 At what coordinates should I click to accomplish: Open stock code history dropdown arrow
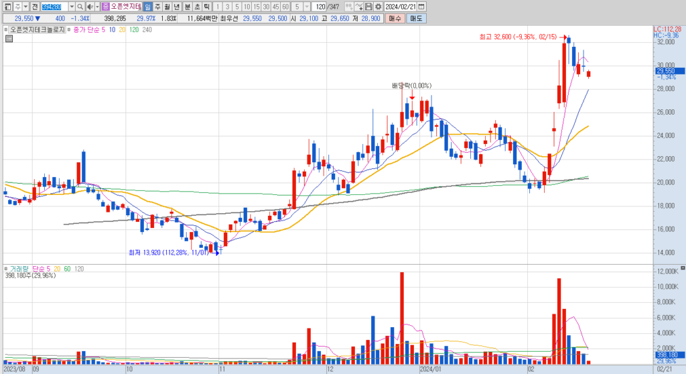(72, 7)
